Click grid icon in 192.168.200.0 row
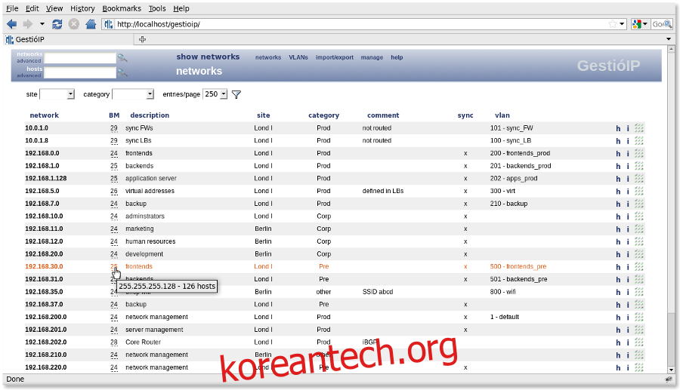The image size is (680, 390). point(638,317)
